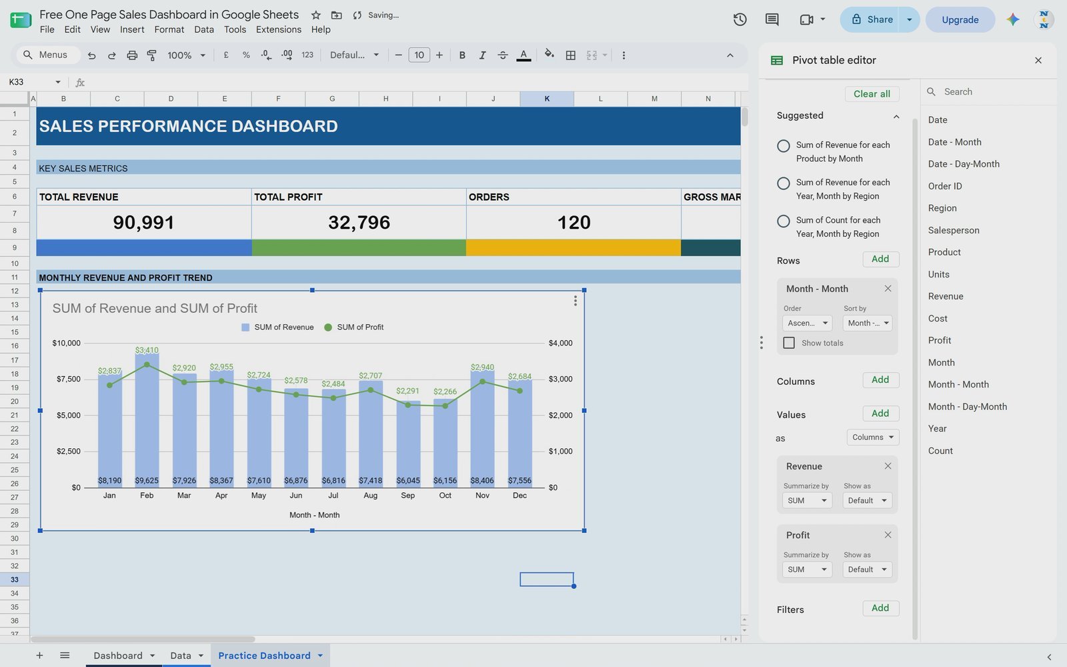This screenshot has height=667, width=1067.
Task: Select Sum of Count by Year, Month, Region
Action: pos(784,221)
